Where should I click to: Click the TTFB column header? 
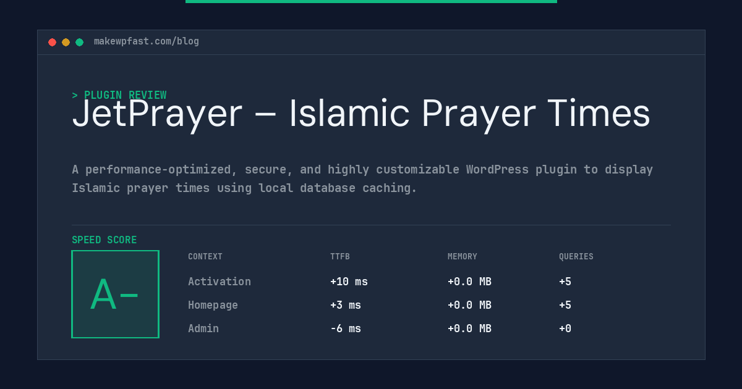[340, 257]
